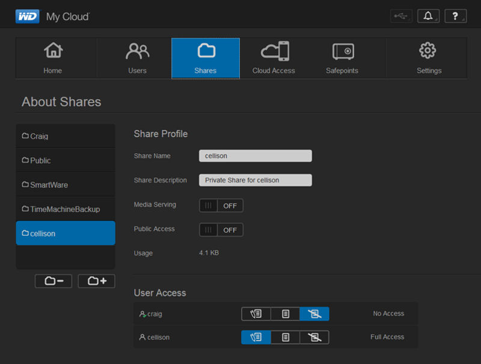The width and height of the screenshot is (481, 364).
Task: Set cellison to read-only access
Action: click(285, 337)
